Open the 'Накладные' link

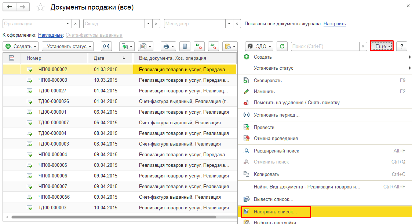[50, 35]
